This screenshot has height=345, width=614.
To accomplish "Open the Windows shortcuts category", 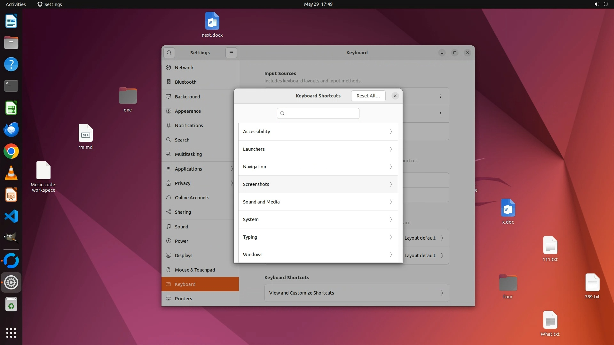I will coord(318,255).
